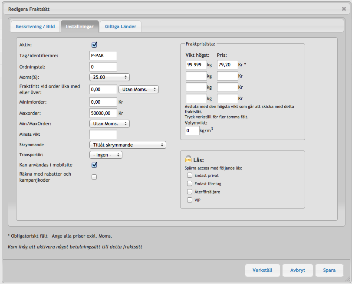
Task: Click the Maxorder field showing 50000,00
Action: click(103, 113)
